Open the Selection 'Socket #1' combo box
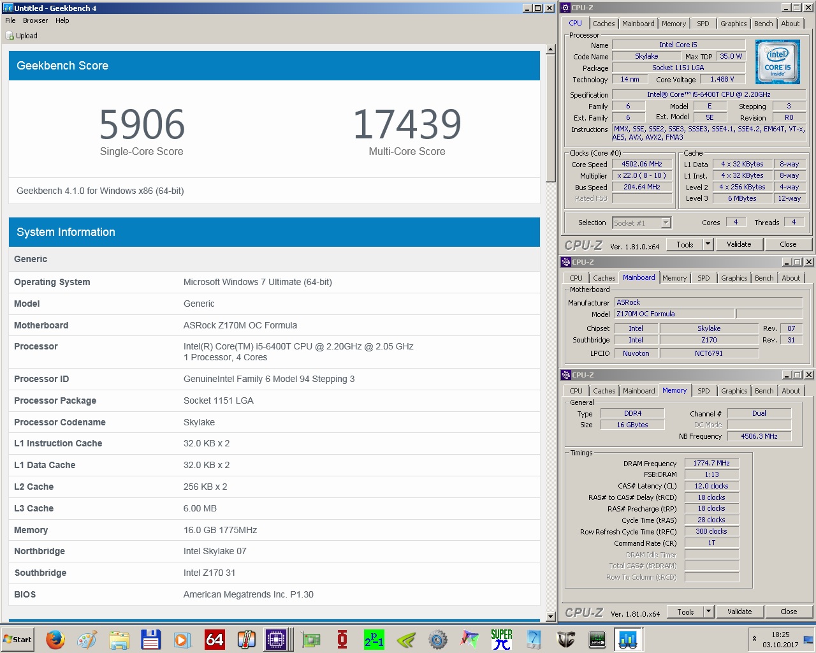816x653 pixels. [x=641, y=223]
